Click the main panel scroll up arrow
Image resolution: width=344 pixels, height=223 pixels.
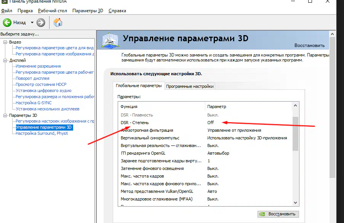332,34
